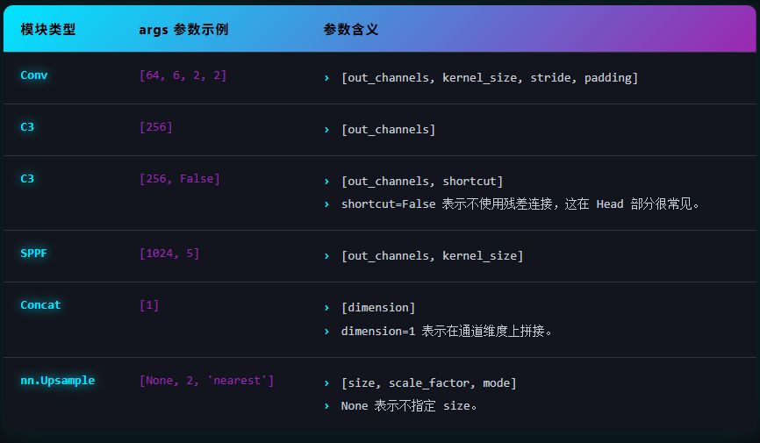The height and width of the screenshot is (443, 760).
Task: Select the C3 module in the [256, False] row
Action: pyautogui.click(x=27, y=179)
